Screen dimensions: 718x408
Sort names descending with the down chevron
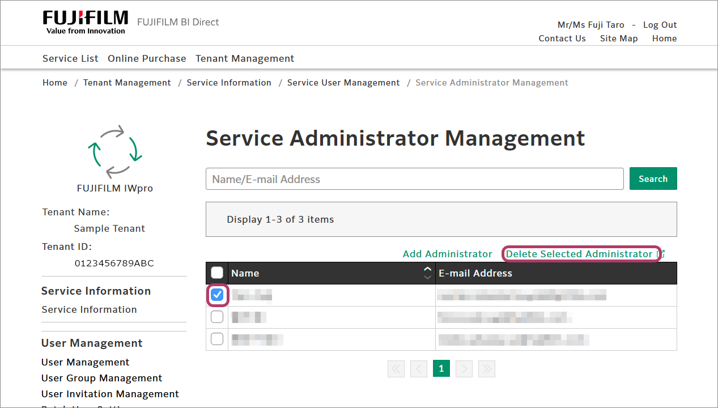click(428, 276)
